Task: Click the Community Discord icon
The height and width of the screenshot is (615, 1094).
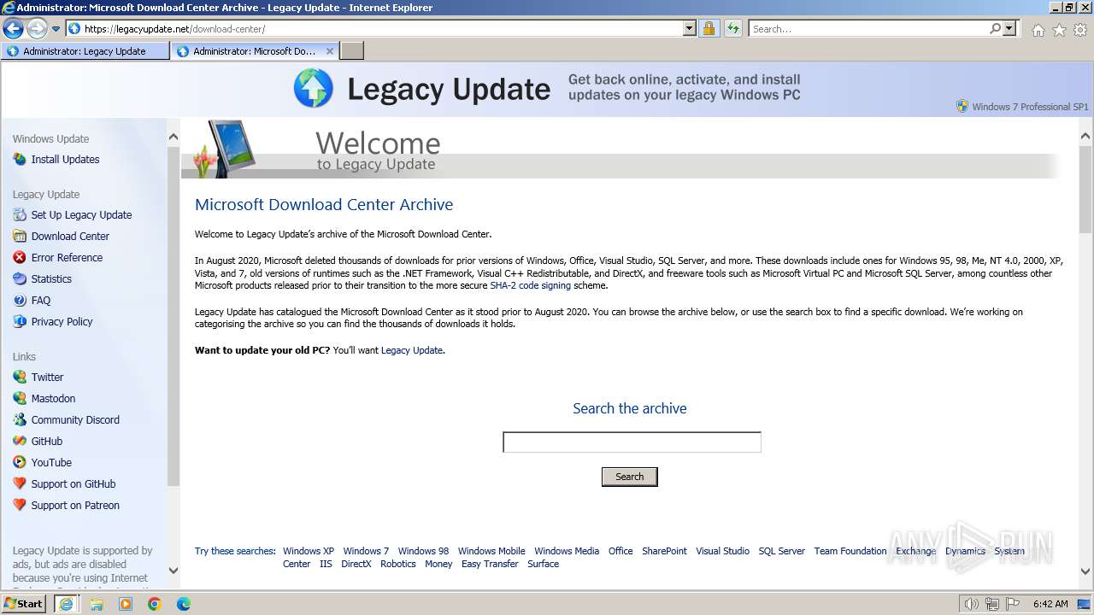Action: [x=20, y=419]
